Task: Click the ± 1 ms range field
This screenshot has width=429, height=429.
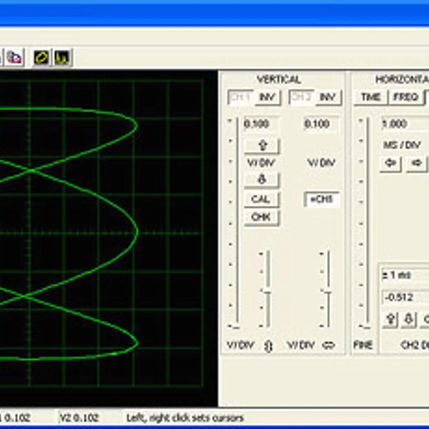Action: tap(405, 275)
